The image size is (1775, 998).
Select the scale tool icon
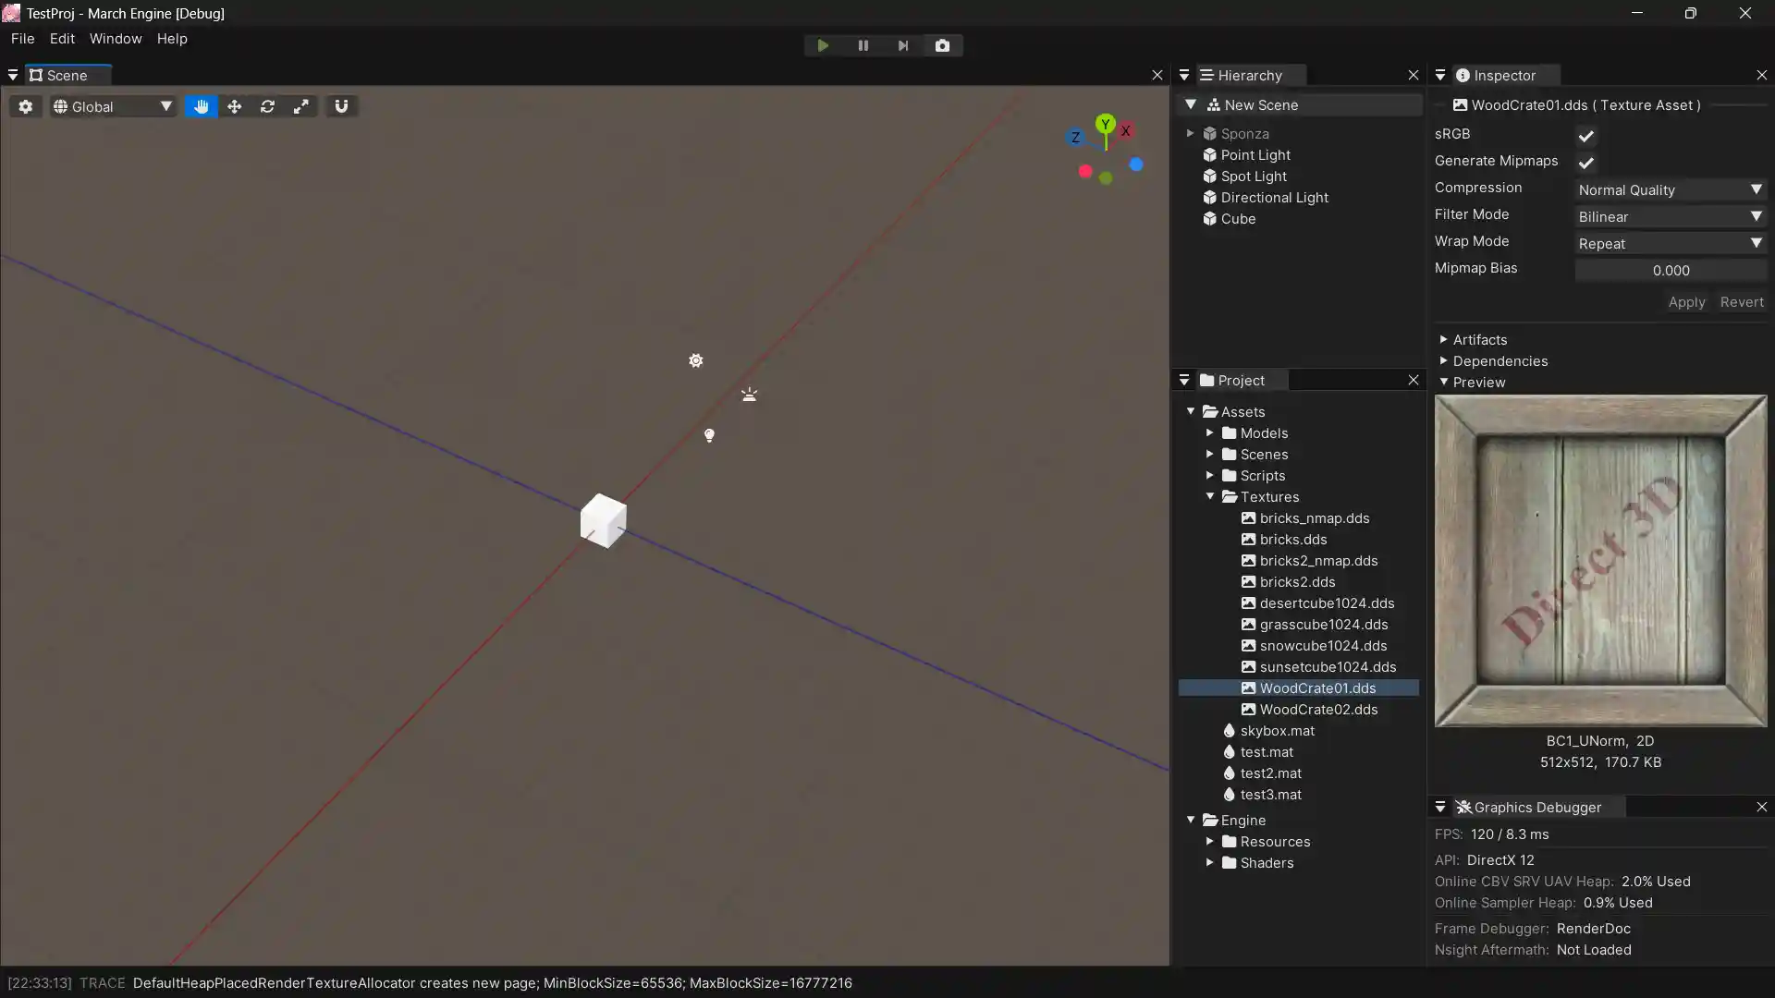(x=300, y=106)
